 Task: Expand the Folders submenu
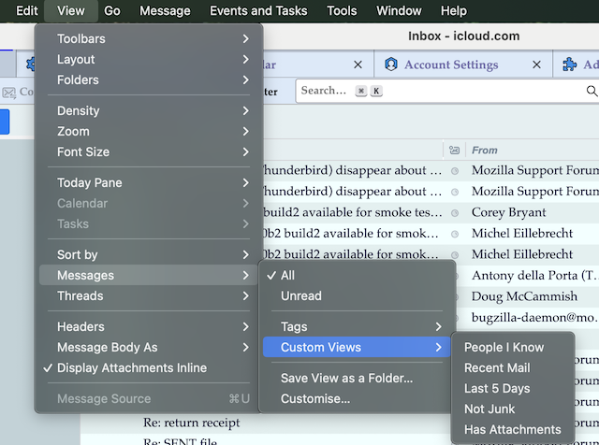click(x=149, y=79)
